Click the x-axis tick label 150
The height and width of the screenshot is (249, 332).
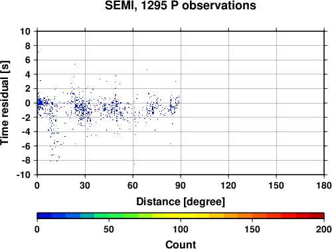click(276, 185)
